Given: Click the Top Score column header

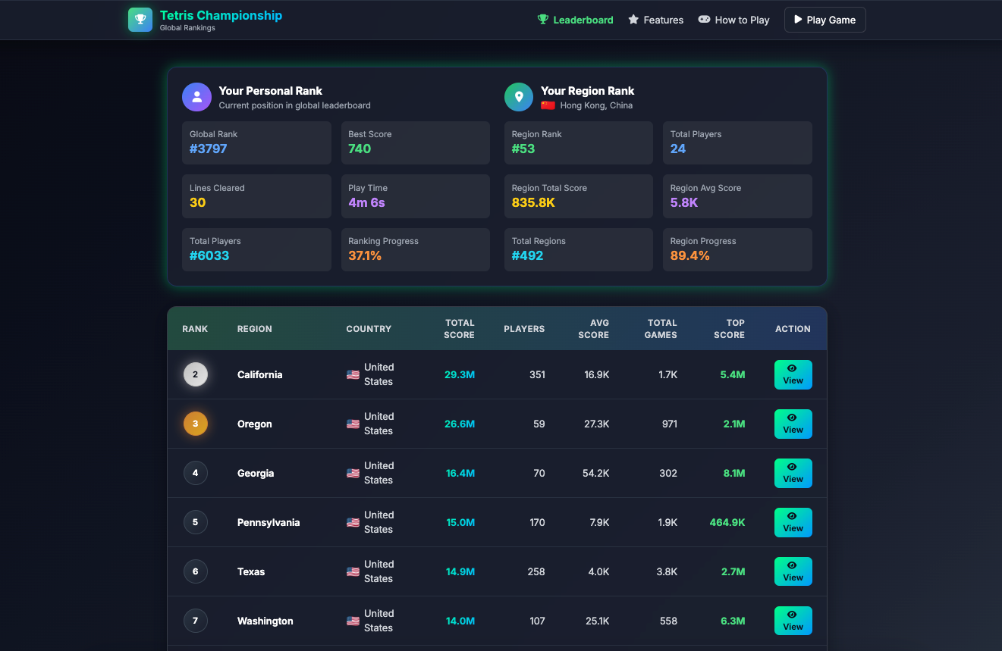Looking at the screenshot, I should click(x=729, y=328).
